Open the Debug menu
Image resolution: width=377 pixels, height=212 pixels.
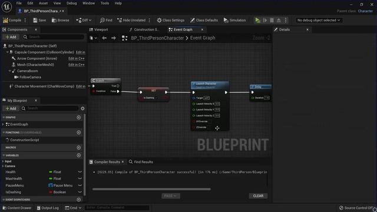[71, 4]
